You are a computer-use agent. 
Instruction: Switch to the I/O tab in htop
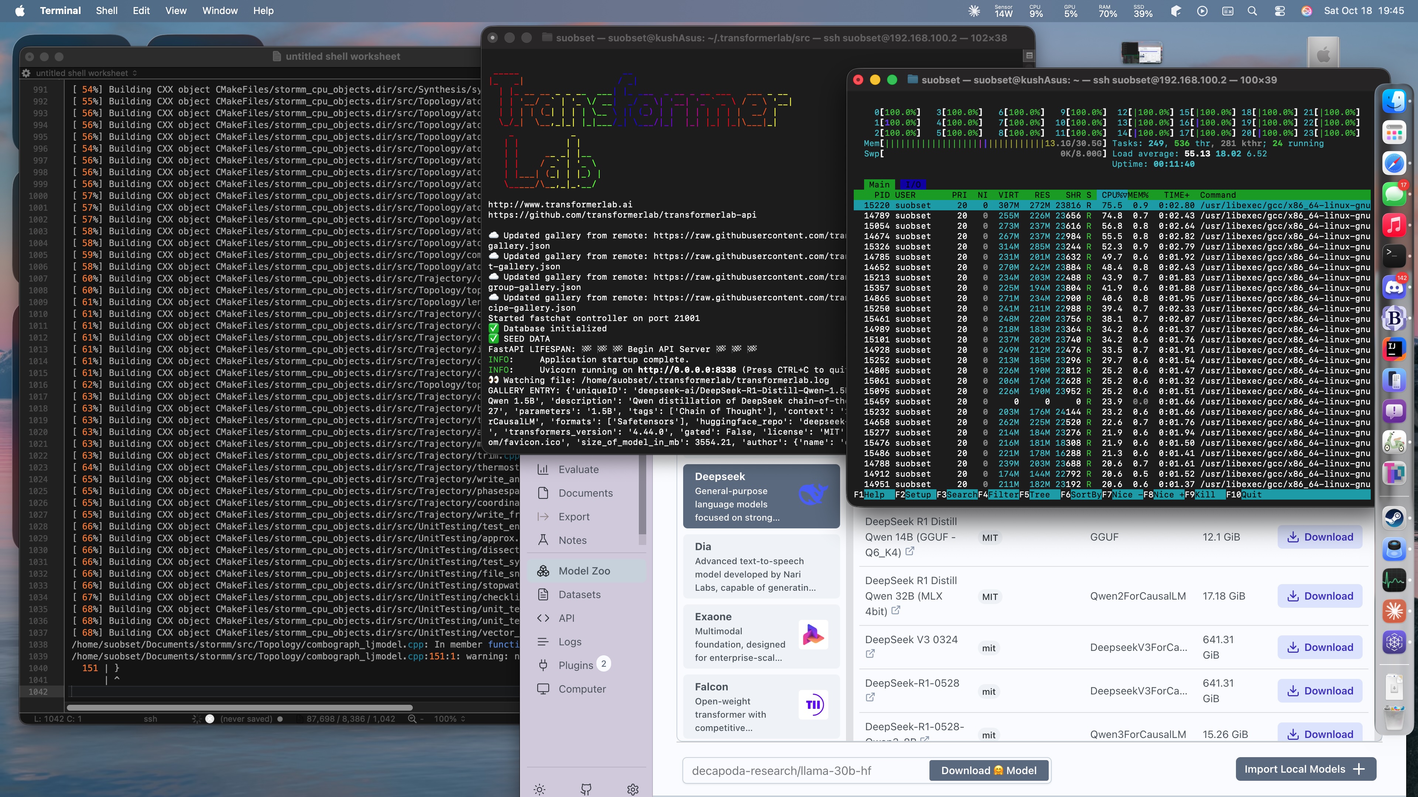tap(913, 185)
